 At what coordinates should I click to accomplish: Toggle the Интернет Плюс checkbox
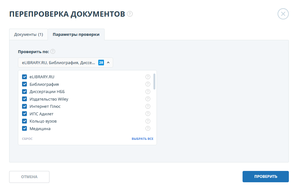point(24,106)
